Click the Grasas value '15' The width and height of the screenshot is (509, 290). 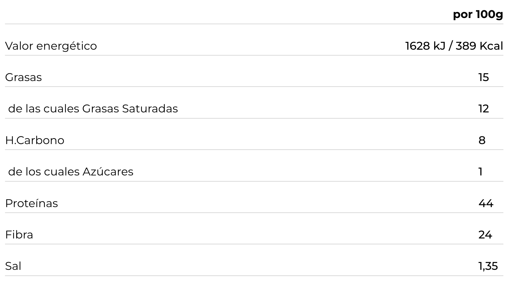[483, 77]
